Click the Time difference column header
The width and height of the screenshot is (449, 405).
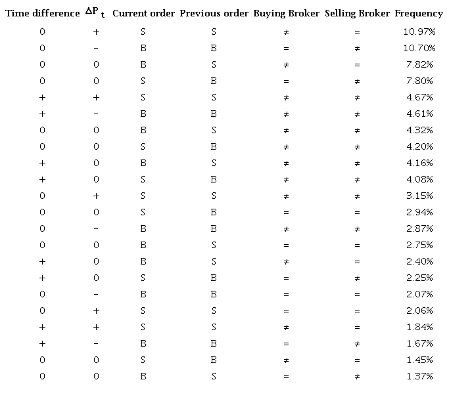(x=42, y=14)
